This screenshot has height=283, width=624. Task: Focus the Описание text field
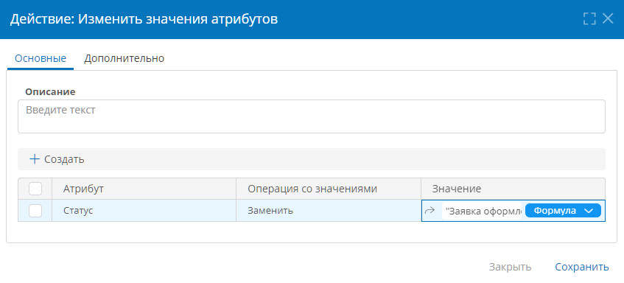click(x=311, y=116)
